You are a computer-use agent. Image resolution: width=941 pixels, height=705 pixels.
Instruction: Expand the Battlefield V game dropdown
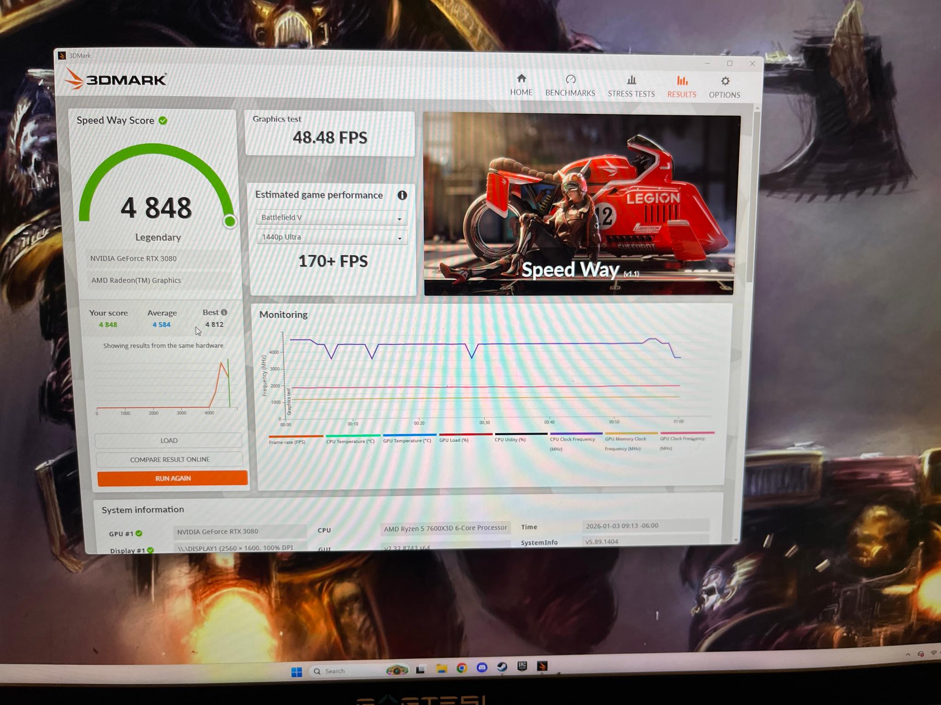tap(331, 218)
